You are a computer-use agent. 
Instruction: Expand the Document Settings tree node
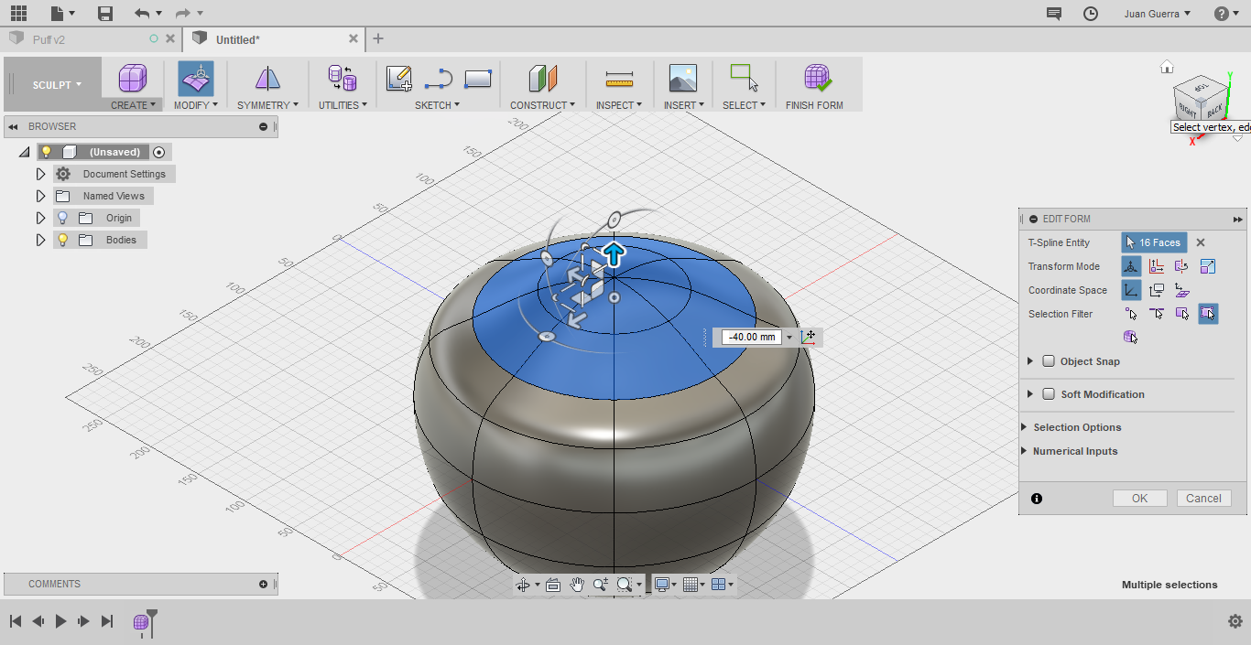click(x=40, y=174)
